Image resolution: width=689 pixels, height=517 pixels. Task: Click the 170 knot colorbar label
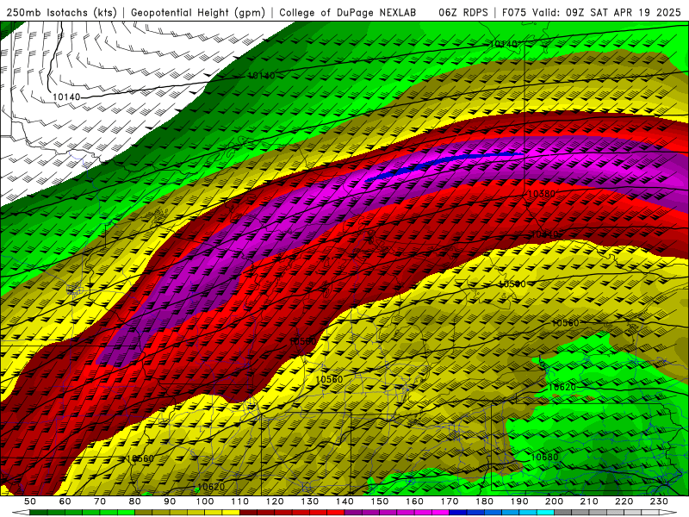tap(449, 501)
